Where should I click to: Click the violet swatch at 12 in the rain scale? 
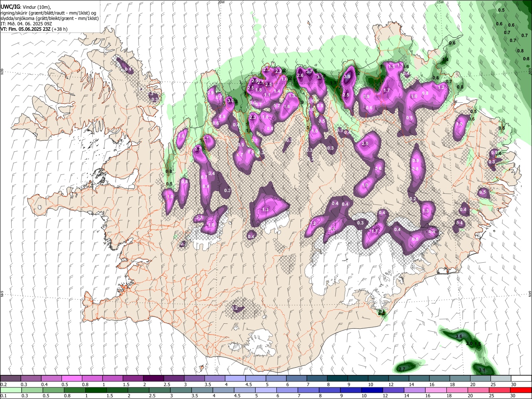coord(393,390)
